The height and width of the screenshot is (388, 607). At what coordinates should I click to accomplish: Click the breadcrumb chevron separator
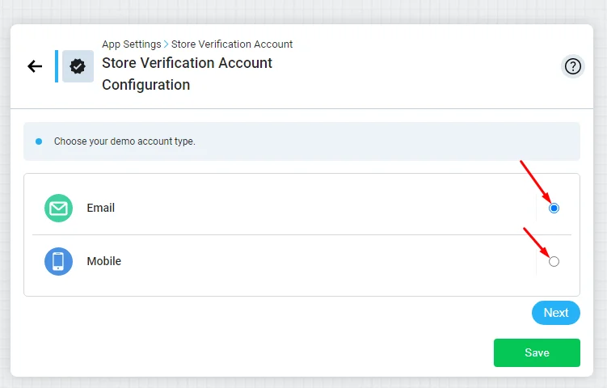click(x=166, y=44)
